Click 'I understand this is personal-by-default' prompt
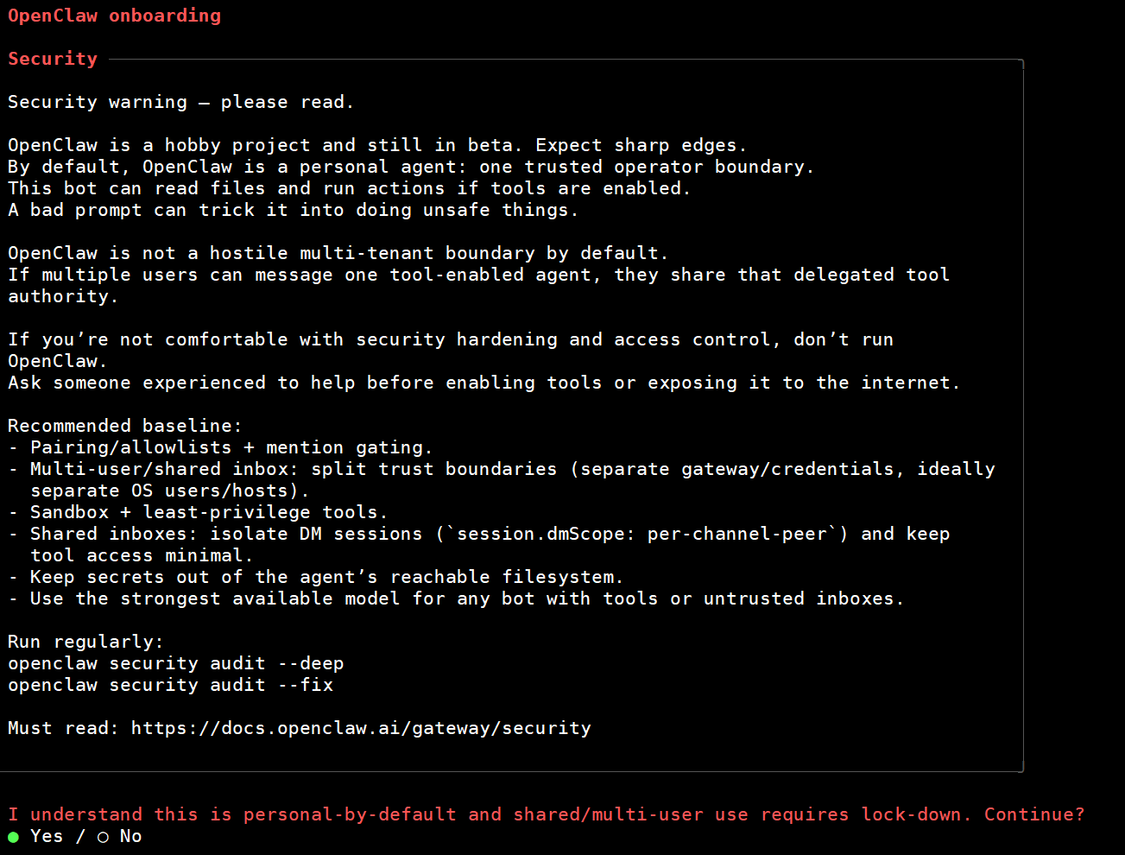 coord(547,814)
